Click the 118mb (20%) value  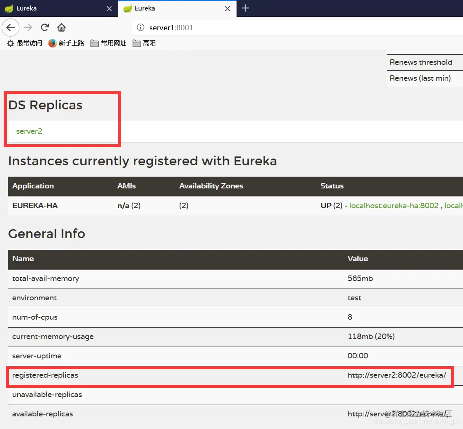point(371,336)
